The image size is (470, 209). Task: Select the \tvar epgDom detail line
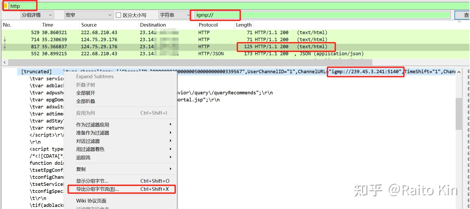point(46,100)
